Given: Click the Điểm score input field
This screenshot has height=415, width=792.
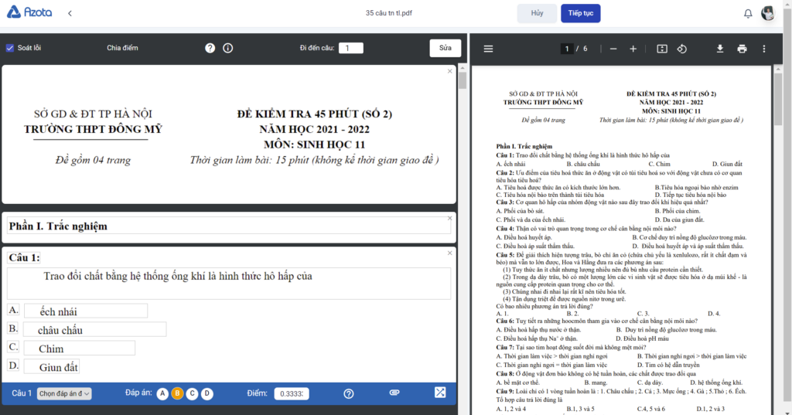Looking at the screenshot, I should (292, 394).
